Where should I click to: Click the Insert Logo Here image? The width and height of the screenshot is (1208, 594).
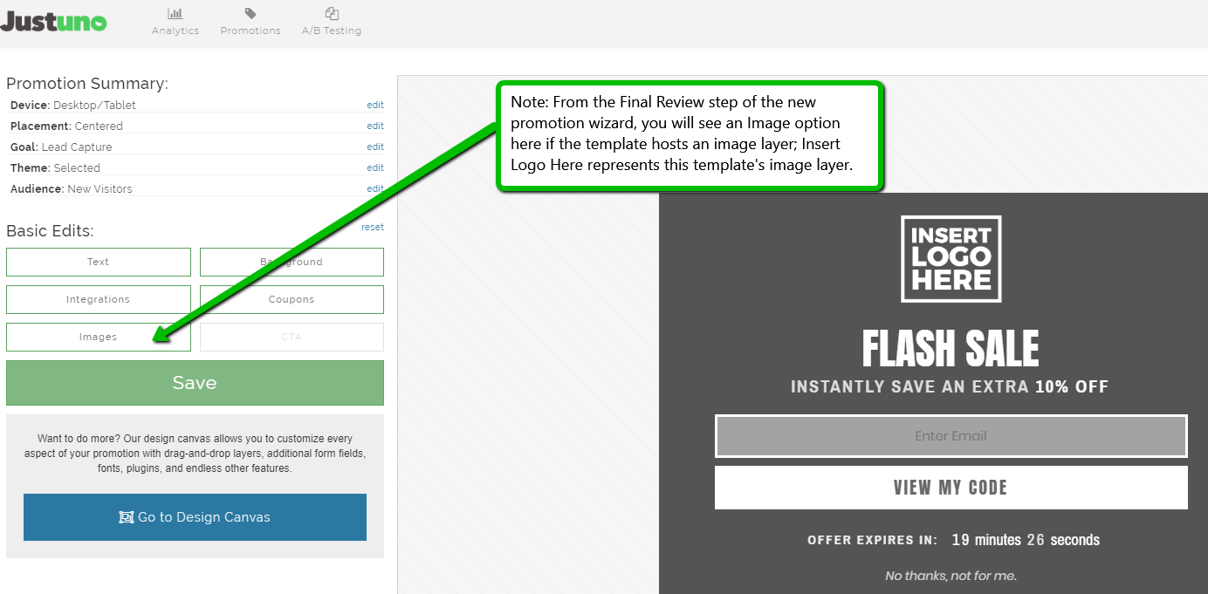pos(951,259)
